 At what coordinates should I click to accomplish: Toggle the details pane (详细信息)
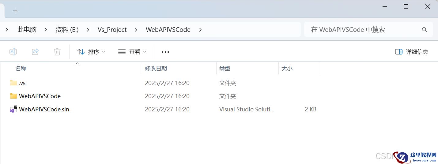pos(412,52)
